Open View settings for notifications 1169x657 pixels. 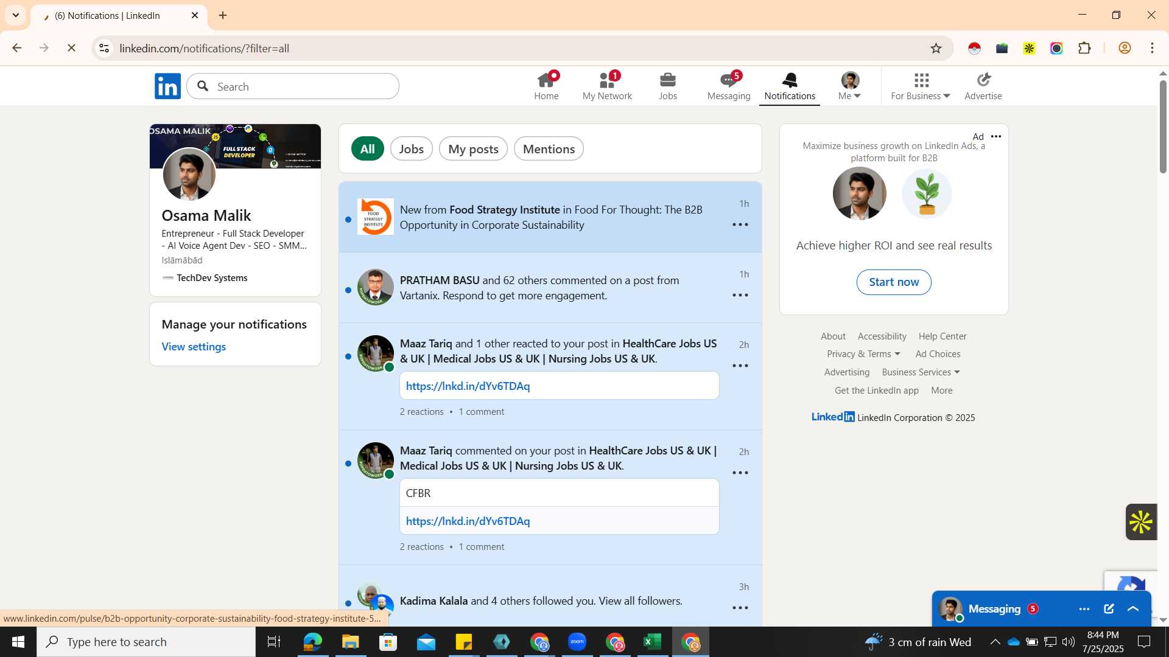pos(194,347)
